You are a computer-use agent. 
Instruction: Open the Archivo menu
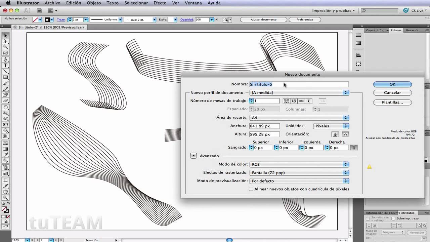coord(53,3)
